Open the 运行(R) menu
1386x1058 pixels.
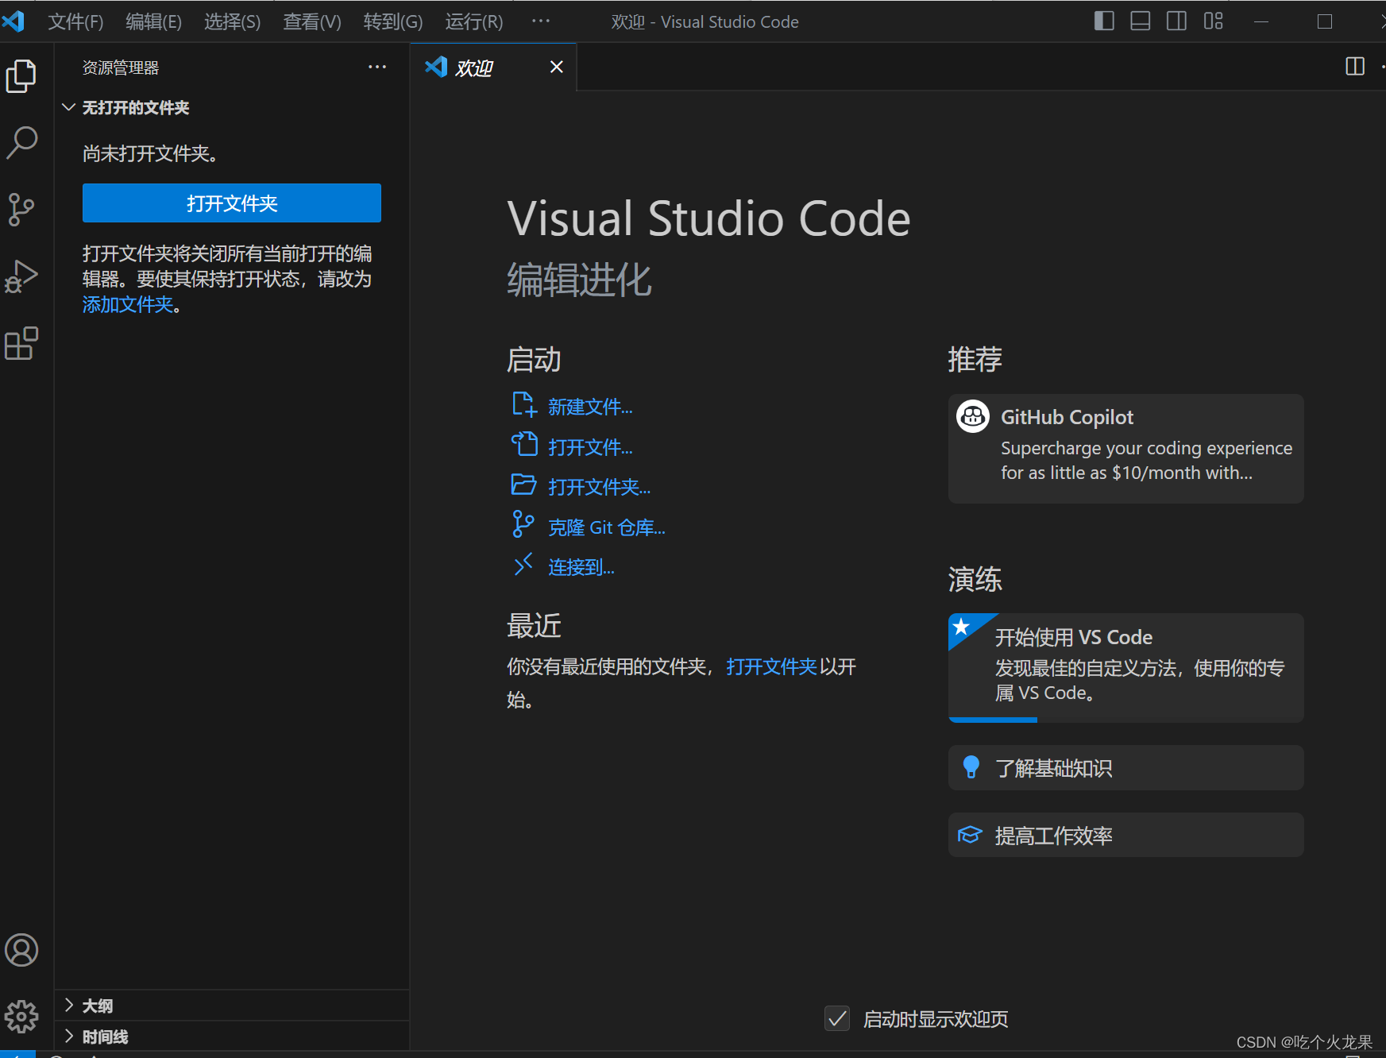(x=474, y=21)
